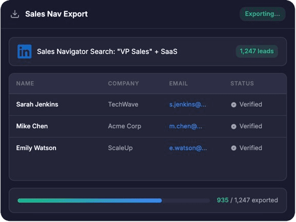Open the e.watson@... email link
This screenshot has height=222, width=296.
click(188, 148)
